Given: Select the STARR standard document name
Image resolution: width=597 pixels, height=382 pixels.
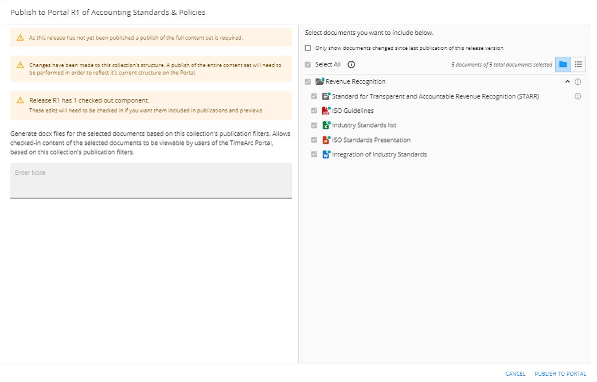Looking at the screenshot, I should point(435,96).
